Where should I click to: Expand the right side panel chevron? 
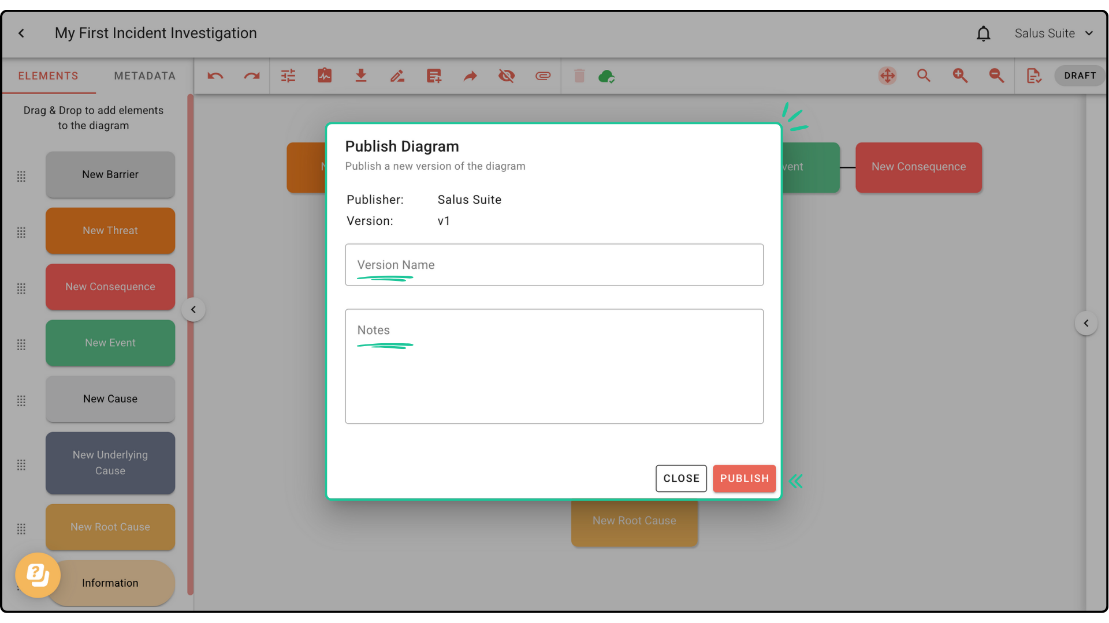click(x=1086, y=323)
